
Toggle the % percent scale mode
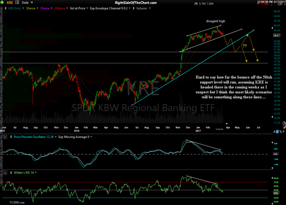coord(281,132)
